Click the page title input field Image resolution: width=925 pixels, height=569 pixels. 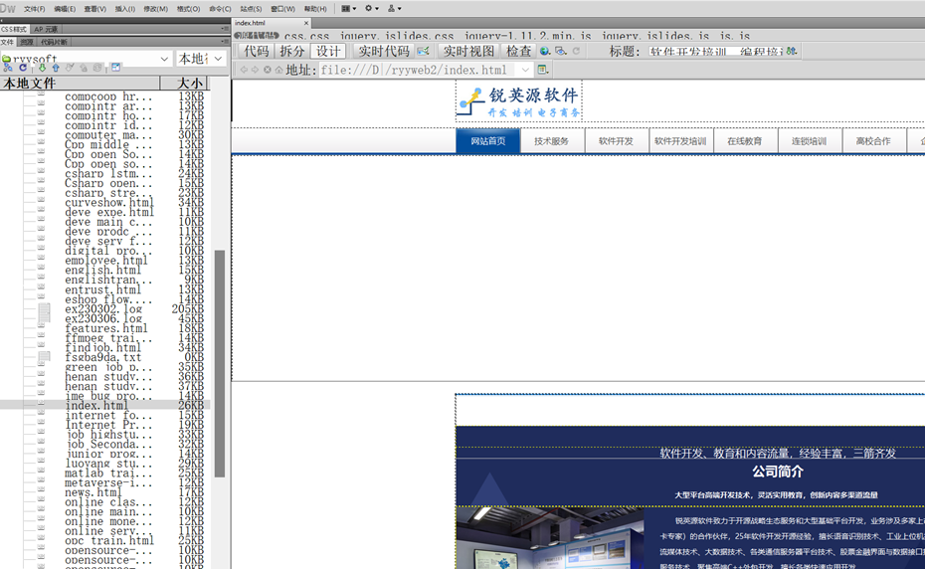(x=715, y=52)
